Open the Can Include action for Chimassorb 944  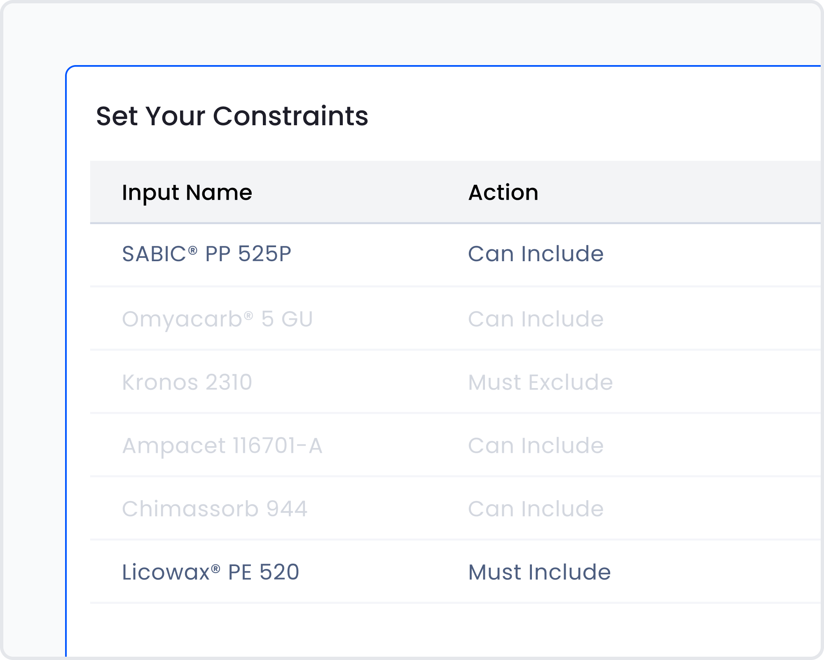[536, 509]
